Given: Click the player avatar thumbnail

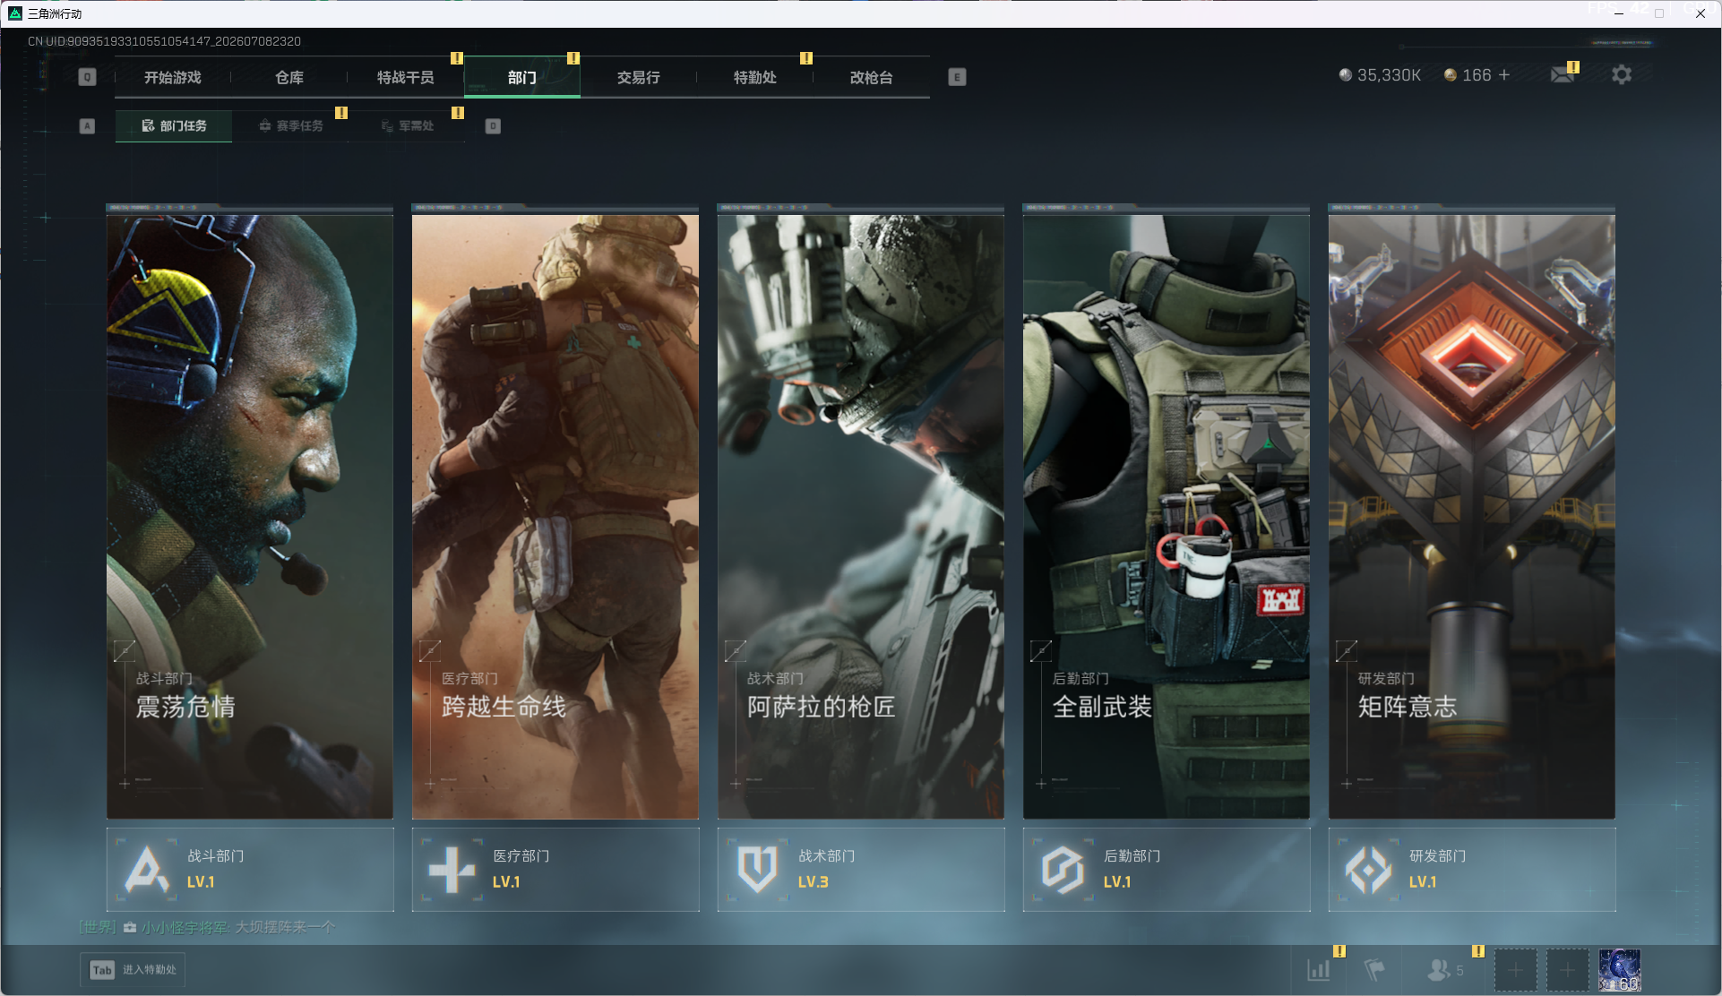Looking at the screenshot, I should (x=1620, y=970).
